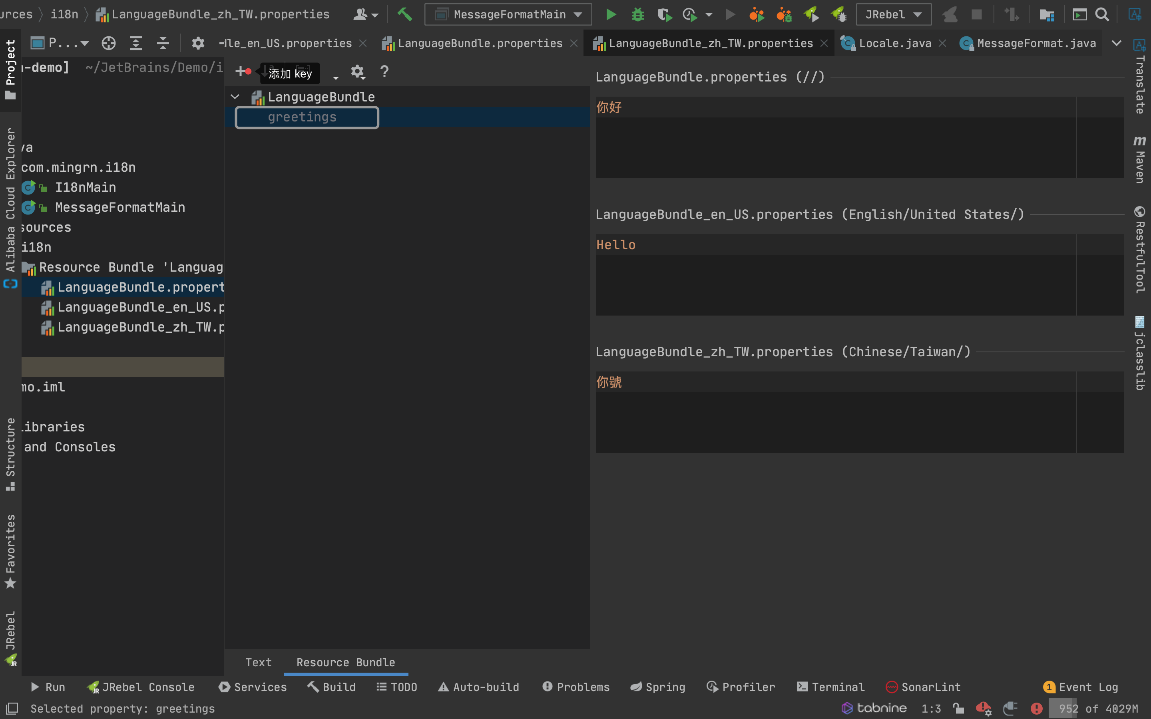Collapse the LanguageBundle tree node

point(235,97)
